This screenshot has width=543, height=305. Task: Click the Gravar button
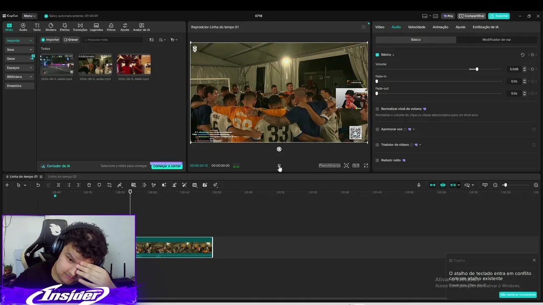click(71, 40)
